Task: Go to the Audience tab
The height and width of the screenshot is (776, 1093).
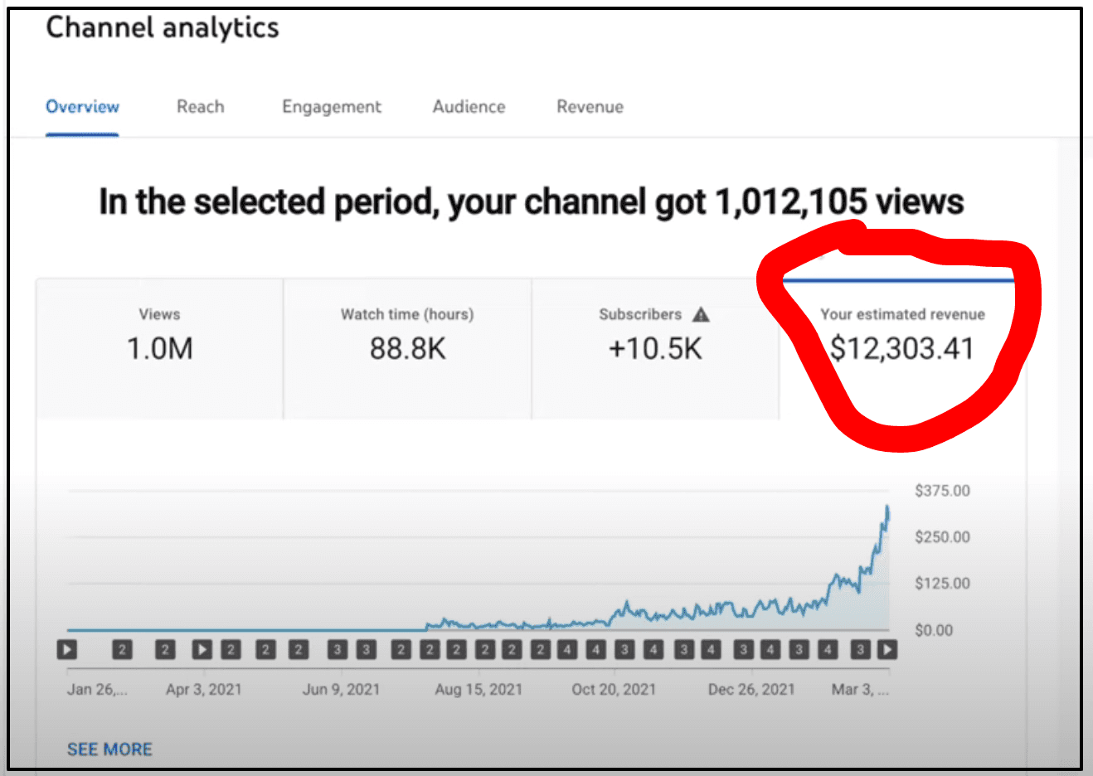Action: click(x=469, y=107)
